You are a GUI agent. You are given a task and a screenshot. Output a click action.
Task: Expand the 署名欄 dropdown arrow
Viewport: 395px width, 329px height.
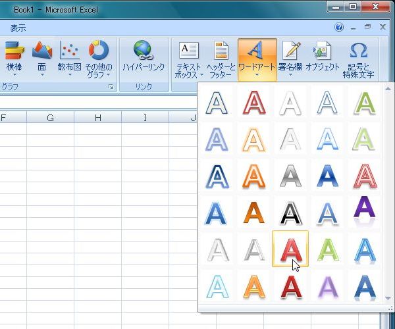(x=290, y=75)
